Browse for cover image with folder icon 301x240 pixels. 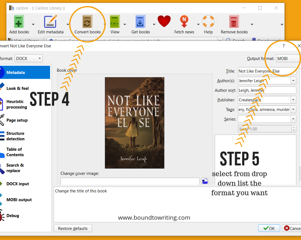coord(205,181)
